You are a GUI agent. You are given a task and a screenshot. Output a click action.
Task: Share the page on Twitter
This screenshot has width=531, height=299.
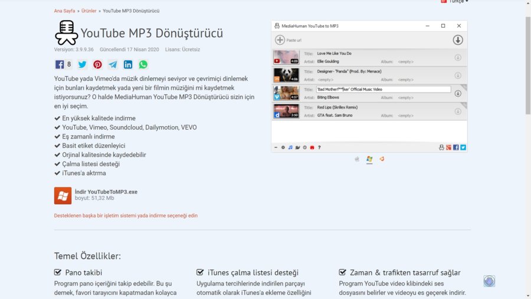pyautogui.click(x=82, y=64)
